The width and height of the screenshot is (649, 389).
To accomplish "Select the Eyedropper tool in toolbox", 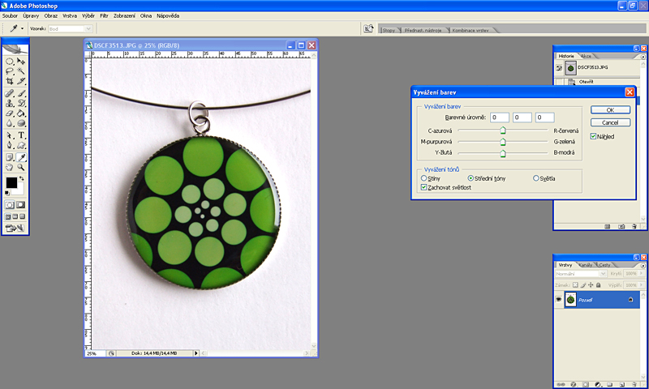I will point(21,156).
